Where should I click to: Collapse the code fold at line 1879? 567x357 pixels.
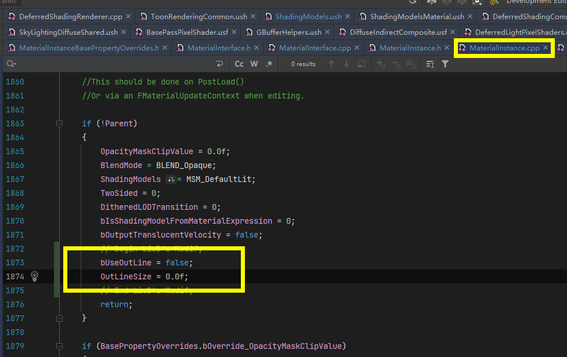59,345
